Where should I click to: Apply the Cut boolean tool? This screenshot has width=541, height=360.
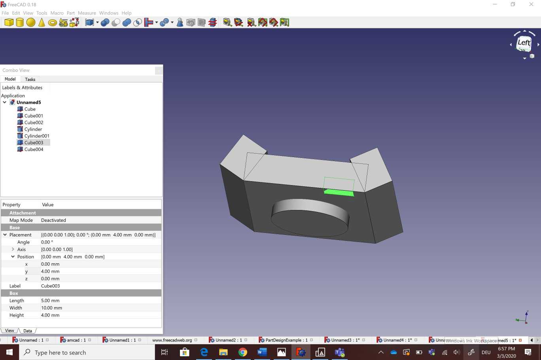(116, 22)
